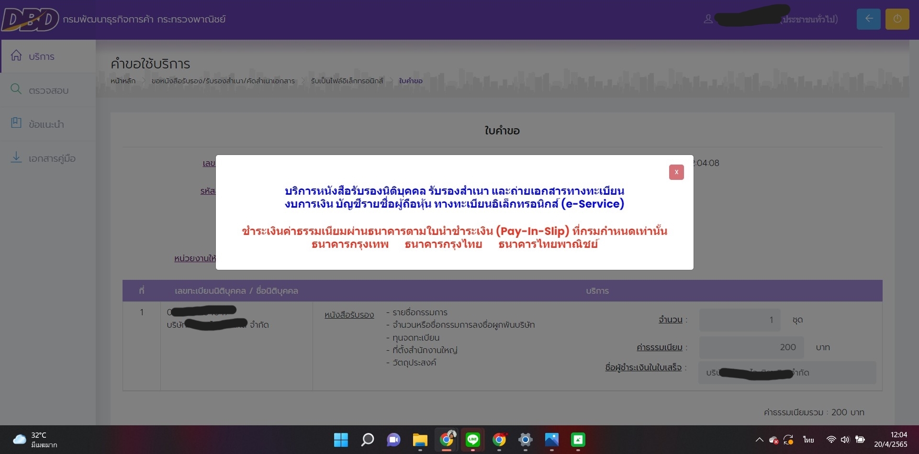
Task: Open the บริการ sidebar menu
Action: click(48, 56)
